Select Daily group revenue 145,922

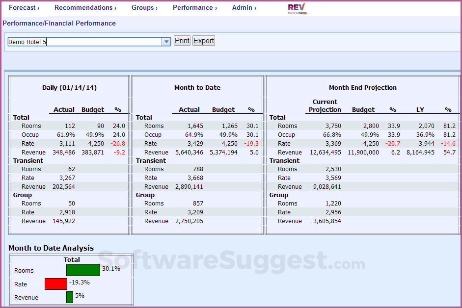pyautogui.click(x=64, y=221)
